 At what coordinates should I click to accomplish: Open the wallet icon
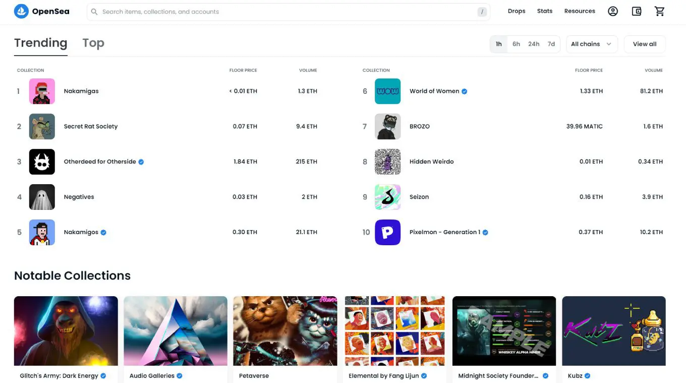coord(637,11)
